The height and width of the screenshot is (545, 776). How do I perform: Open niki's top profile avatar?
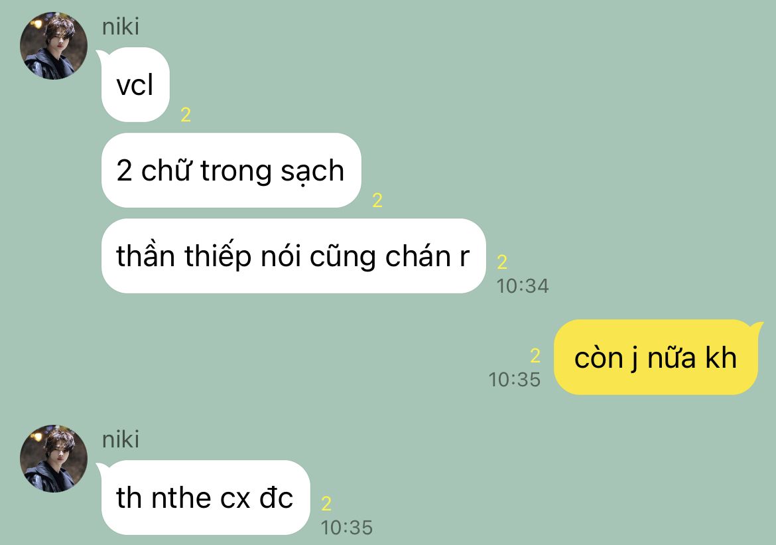[54, 46]
